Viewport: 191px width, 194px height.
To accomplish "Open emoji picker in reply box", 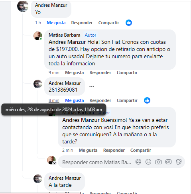I will (x=148, y=162).
